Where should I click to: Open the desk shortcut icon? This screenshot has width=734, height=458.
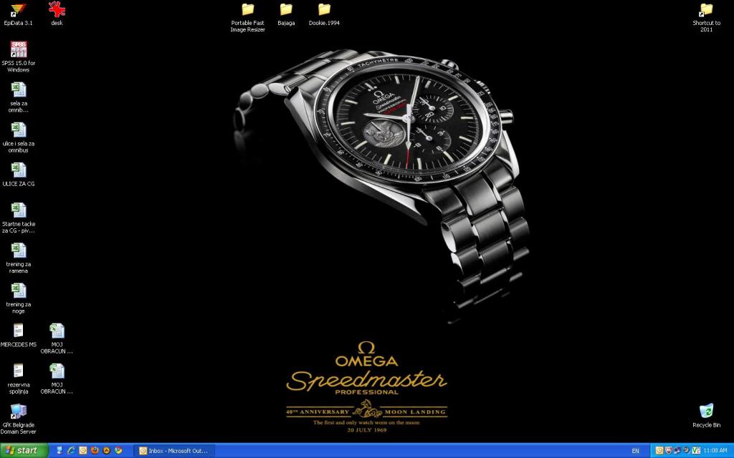pos(57,10)
